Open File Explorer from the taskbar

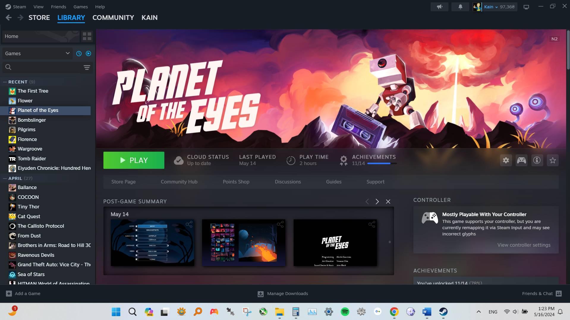[279, 312]
